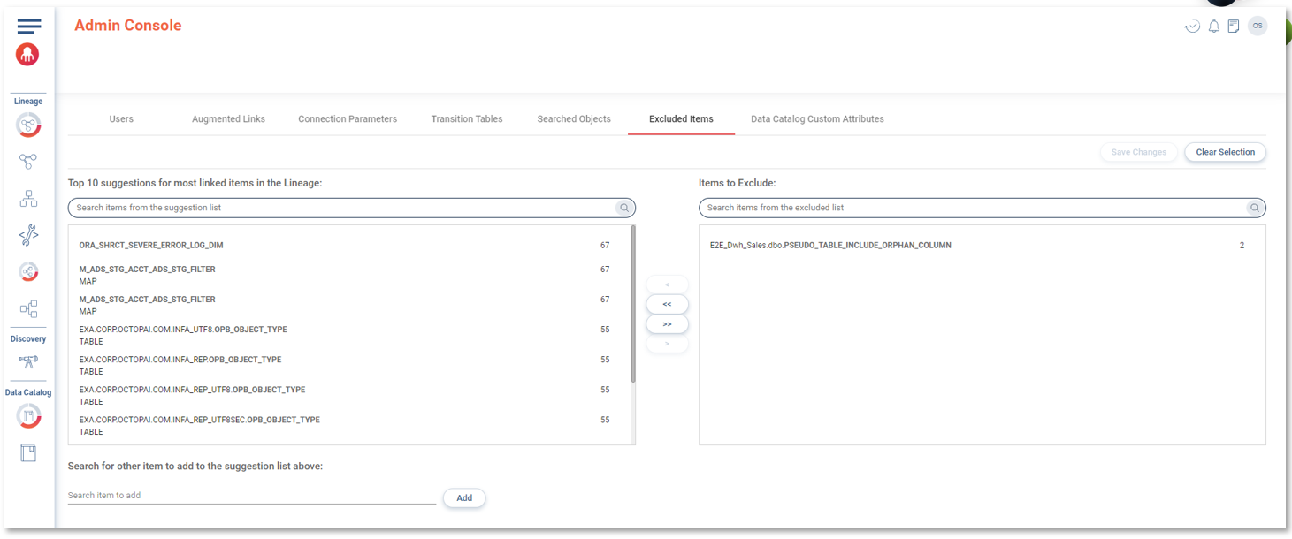The width and height of the screenshot is (1292, 539).
Task: Open Discovery using the telescope icon
Action: tap(28, 361)
